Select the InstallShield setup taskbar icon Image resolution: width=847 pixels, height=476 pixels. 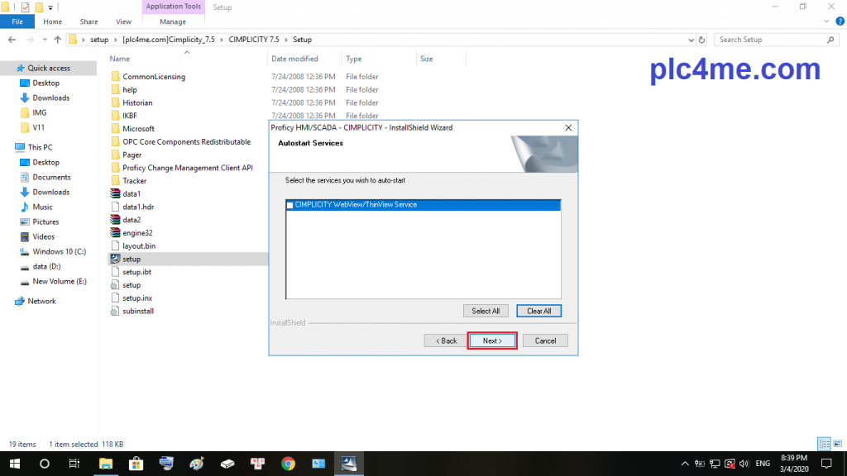click(x=348, y=464)
